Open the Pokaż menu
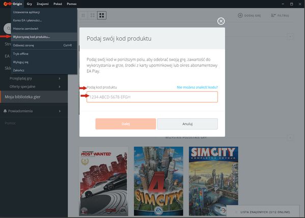 [x=58, y=4]
